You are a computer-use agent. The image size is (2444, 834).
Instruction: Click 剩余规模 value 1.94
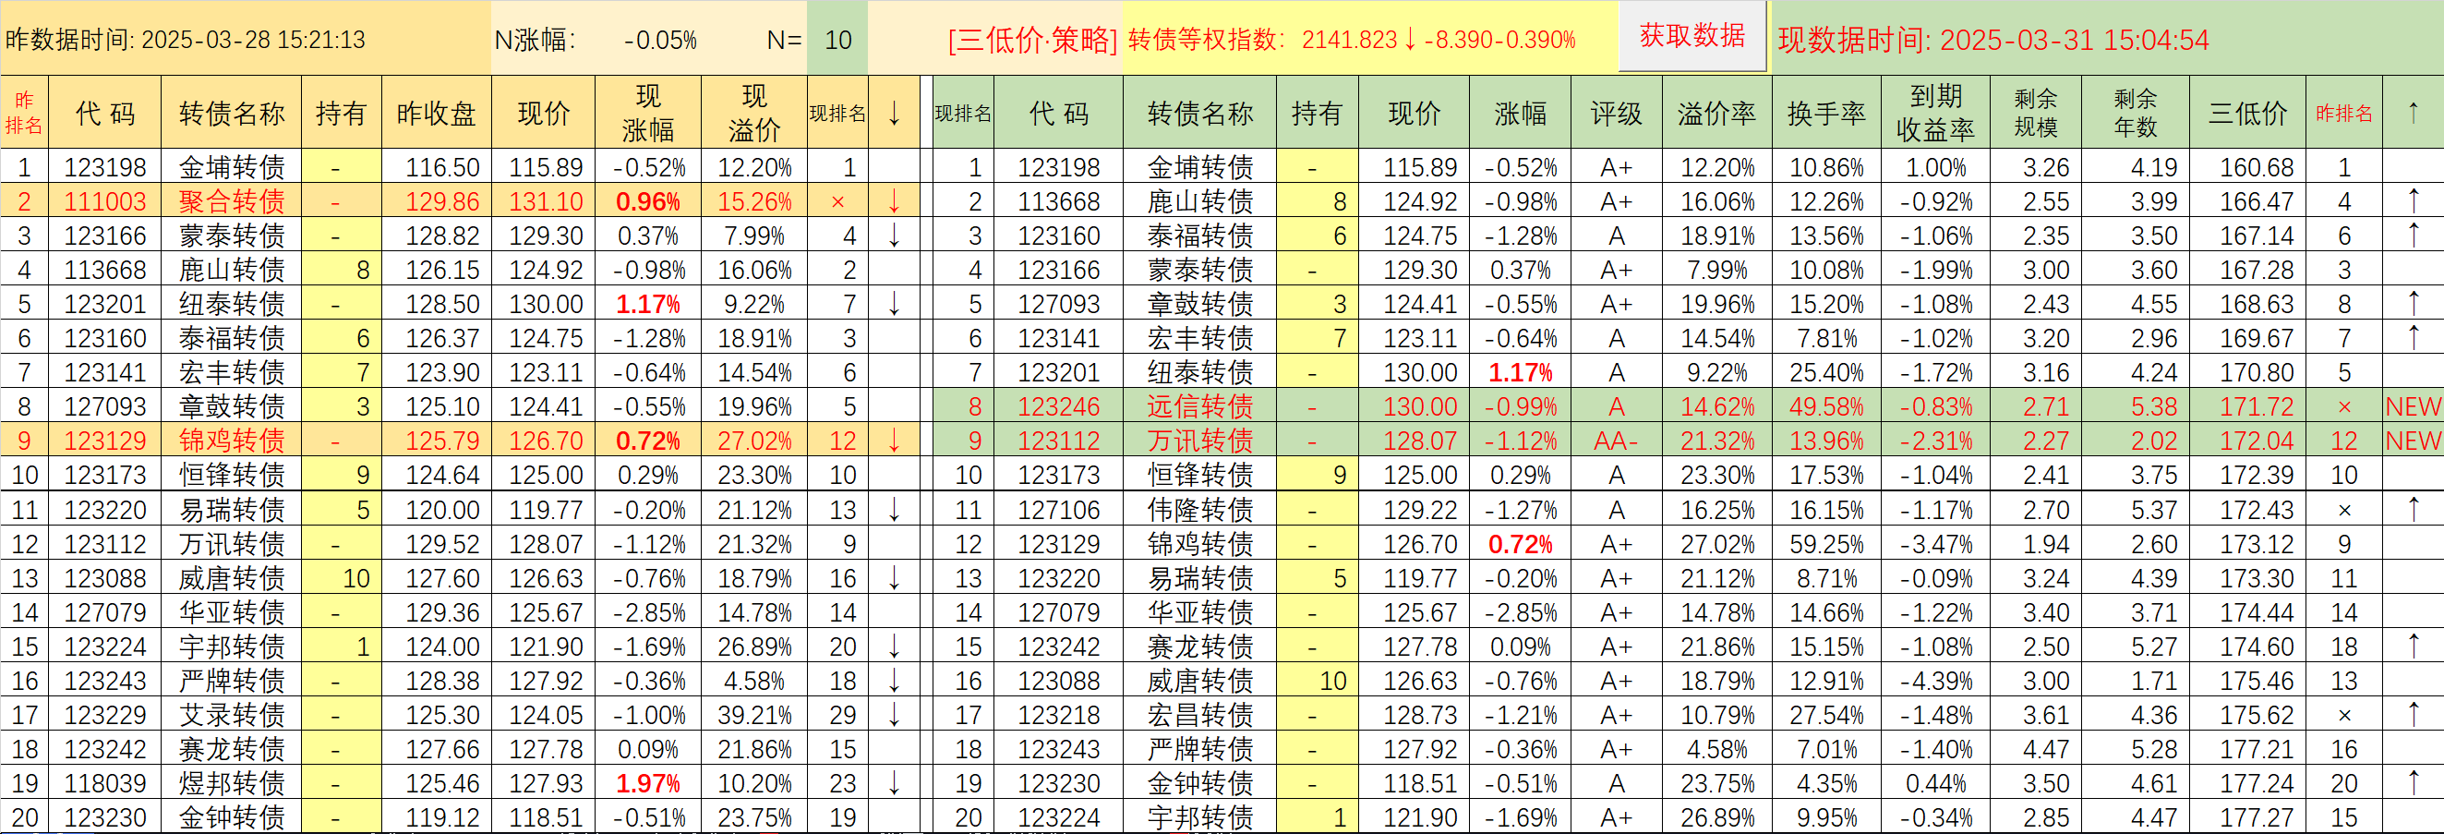coord(2045,545)
